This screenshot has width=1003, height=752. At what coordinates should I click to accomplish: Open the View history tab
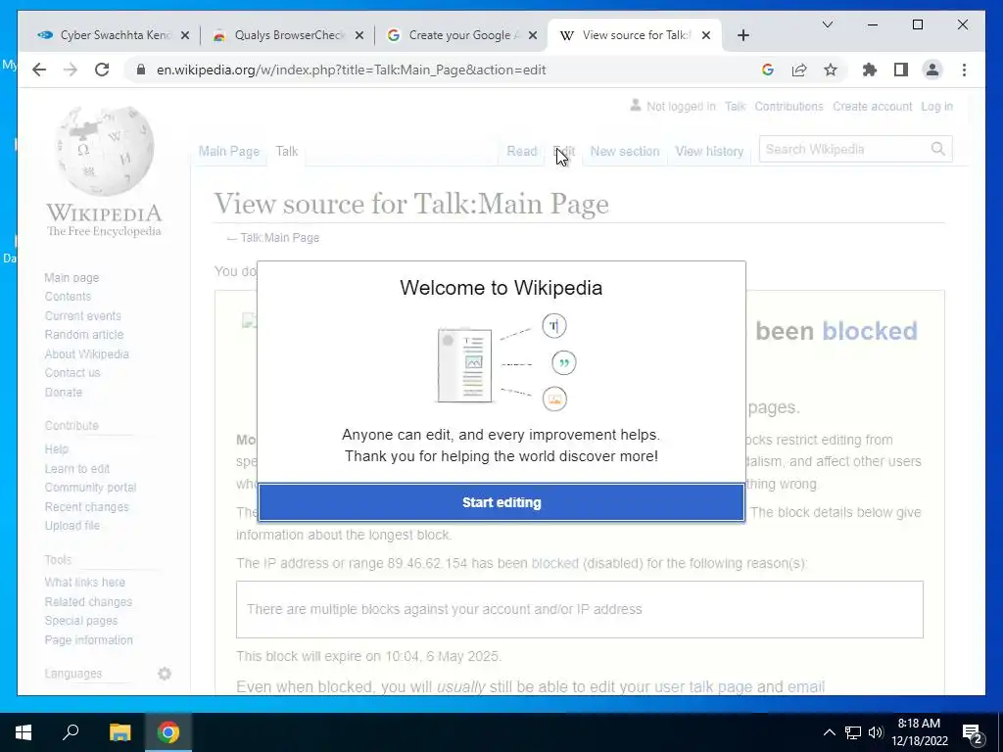click(x=709, y=152)
